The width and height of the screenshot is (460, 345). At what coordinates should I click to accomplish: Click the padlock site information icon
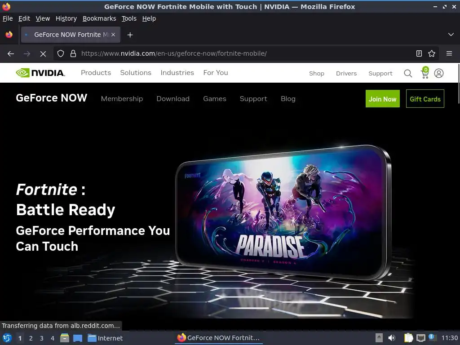click(73, 53)
